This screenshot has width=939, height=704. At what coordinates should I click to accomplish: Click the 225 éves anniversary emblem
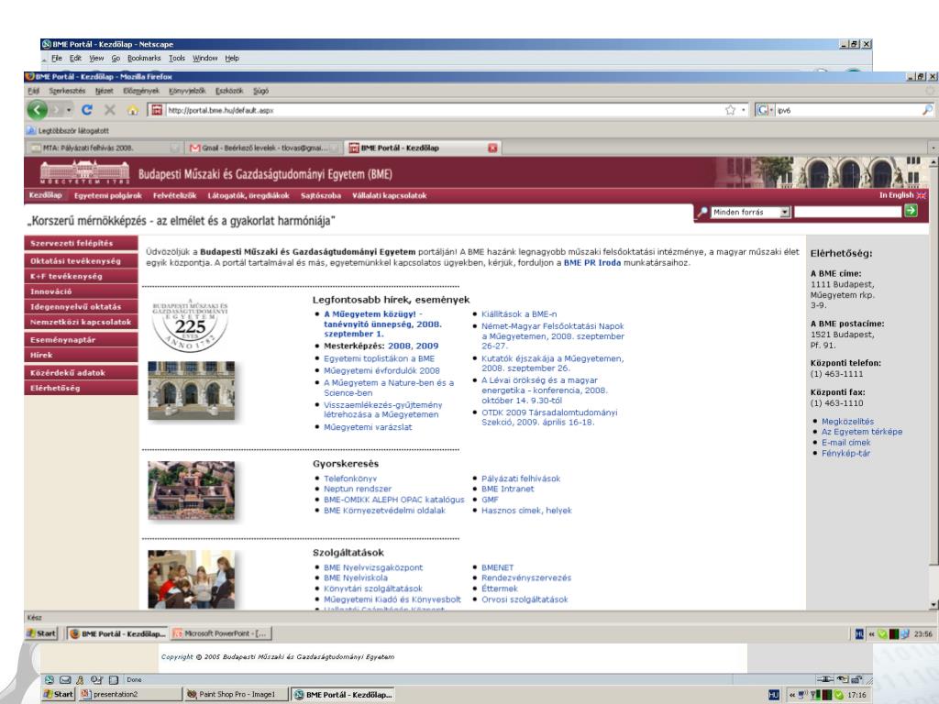(190, 324)
